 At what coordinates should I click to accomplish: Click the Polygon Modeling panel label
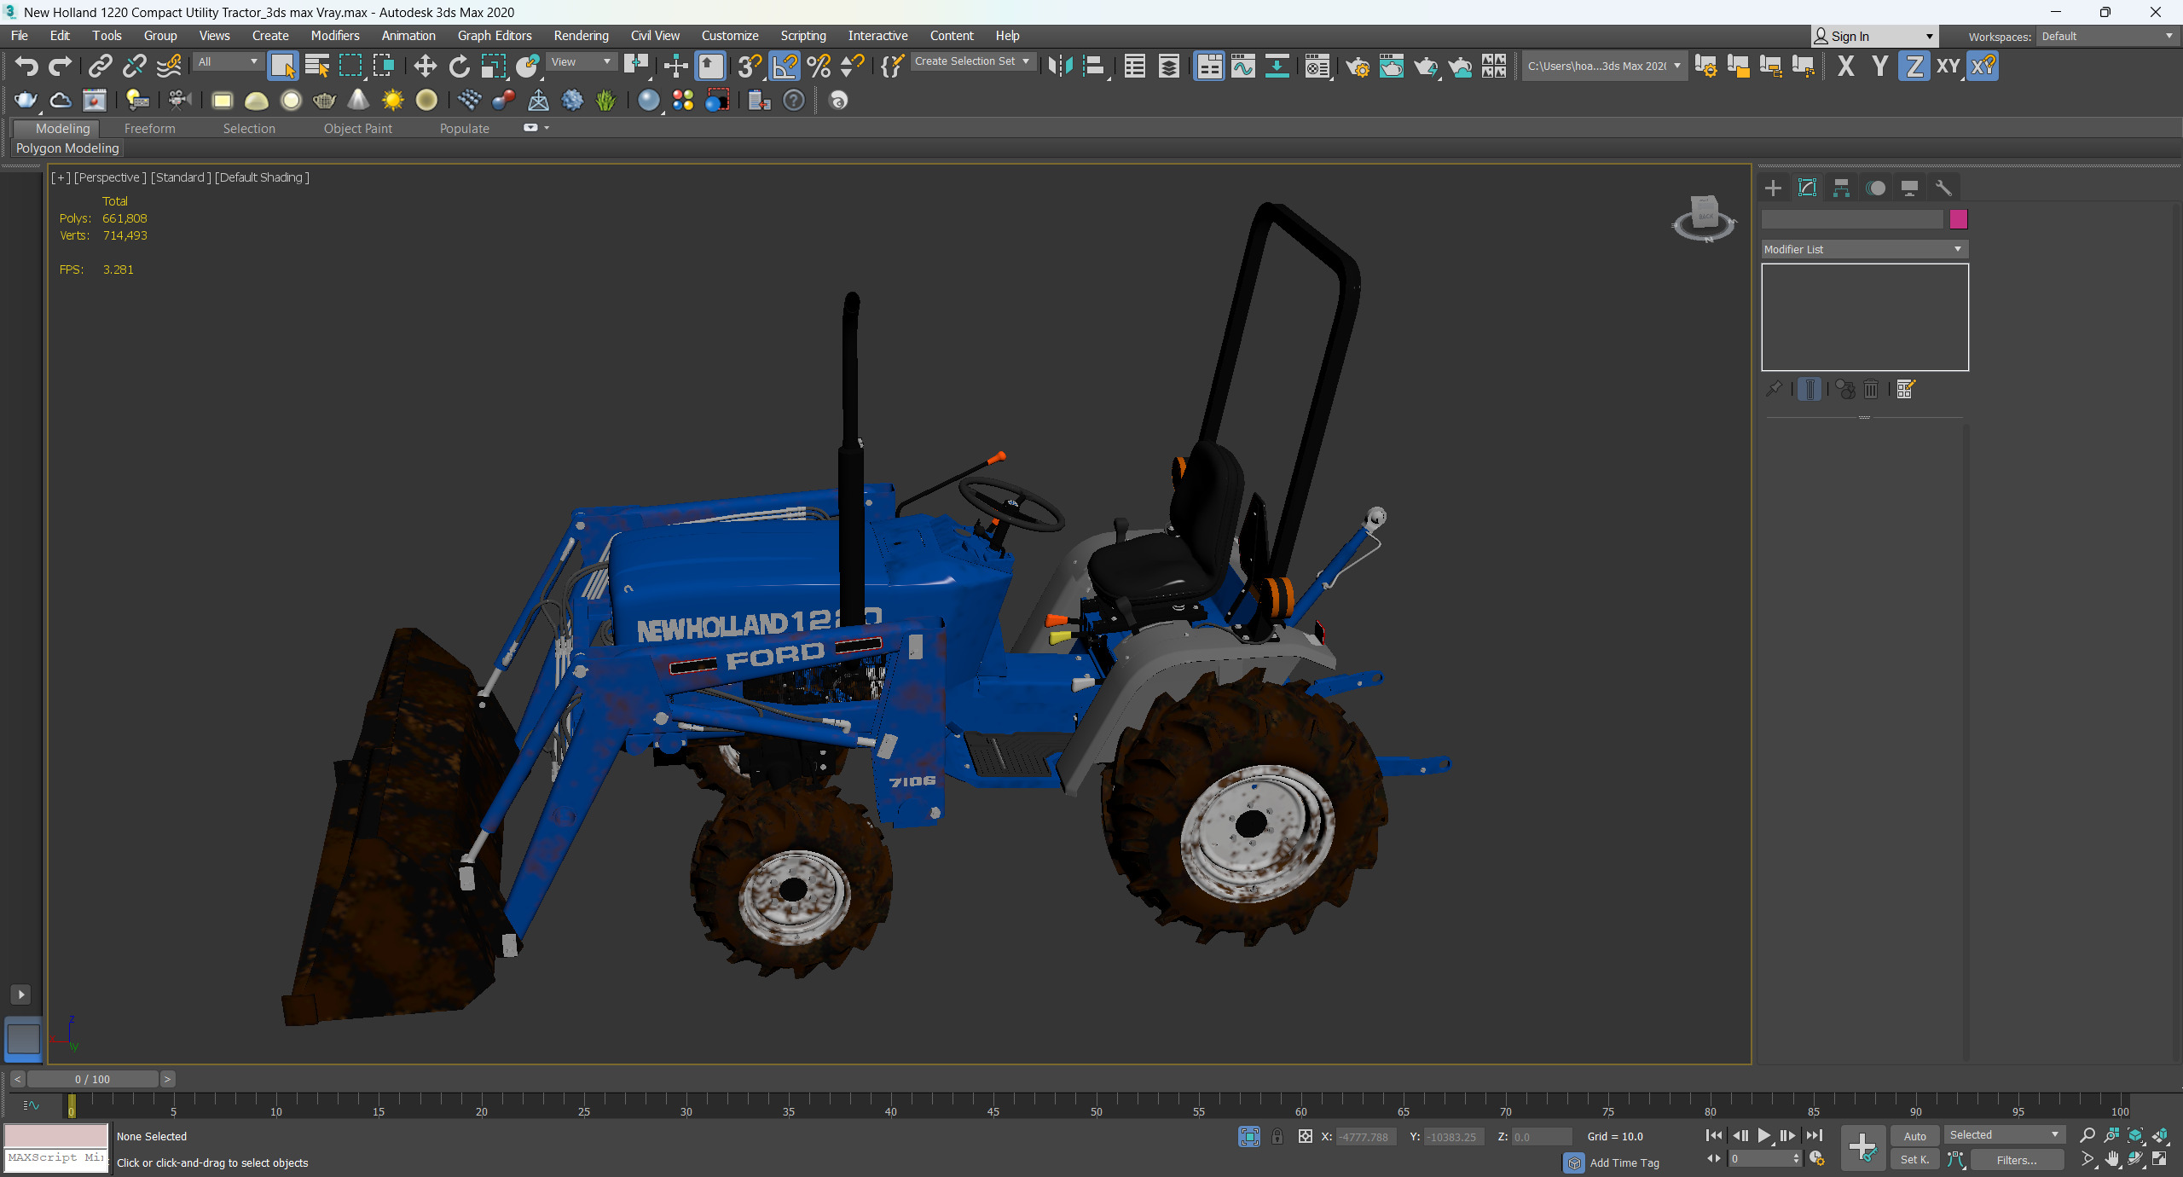67,148
